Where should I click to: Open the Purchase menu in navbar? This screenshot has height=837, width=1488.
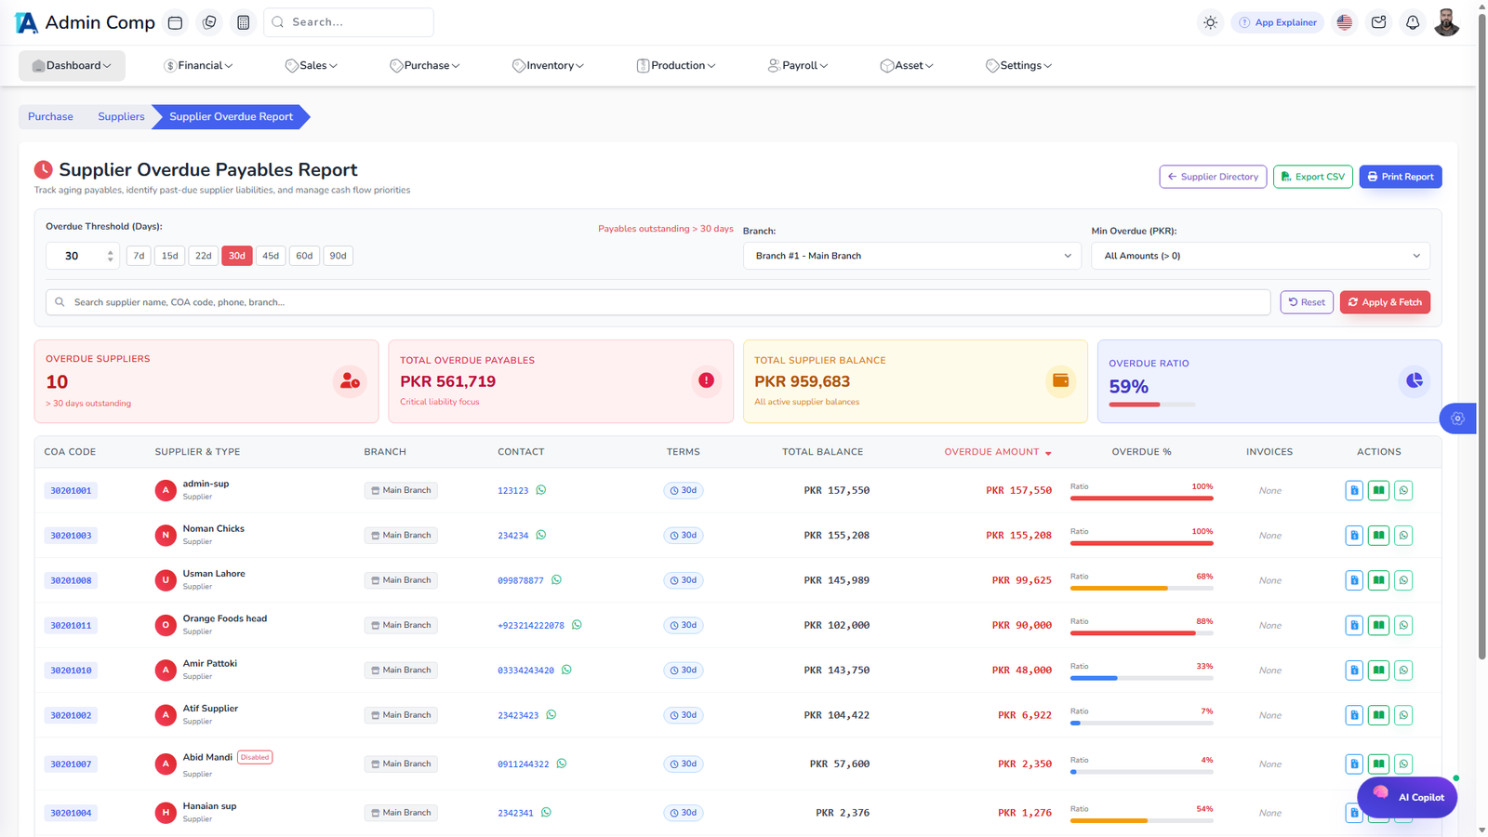coord(424,66)
